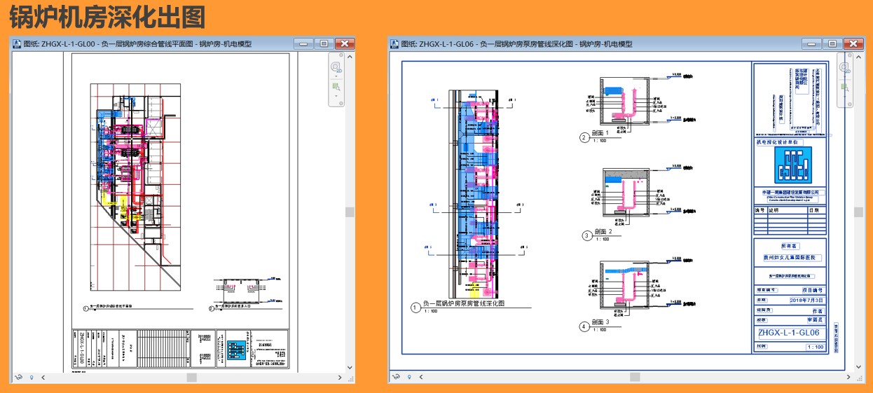Click the temporary hide glasses icon in GL00 window
The image size is (873, 393).
coord(20,377)
